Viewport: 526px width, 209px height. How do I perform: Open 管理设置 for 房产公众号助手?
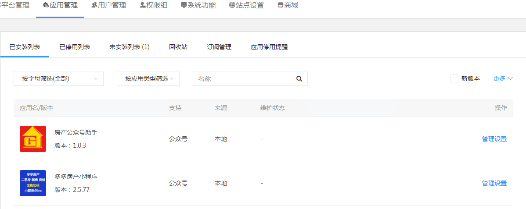click(x=494, y=139)
